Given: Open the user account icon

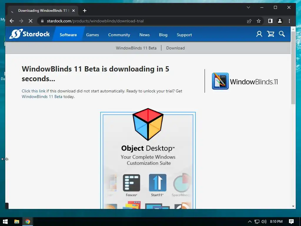Looking at the screenshot, I should (259, 34).
